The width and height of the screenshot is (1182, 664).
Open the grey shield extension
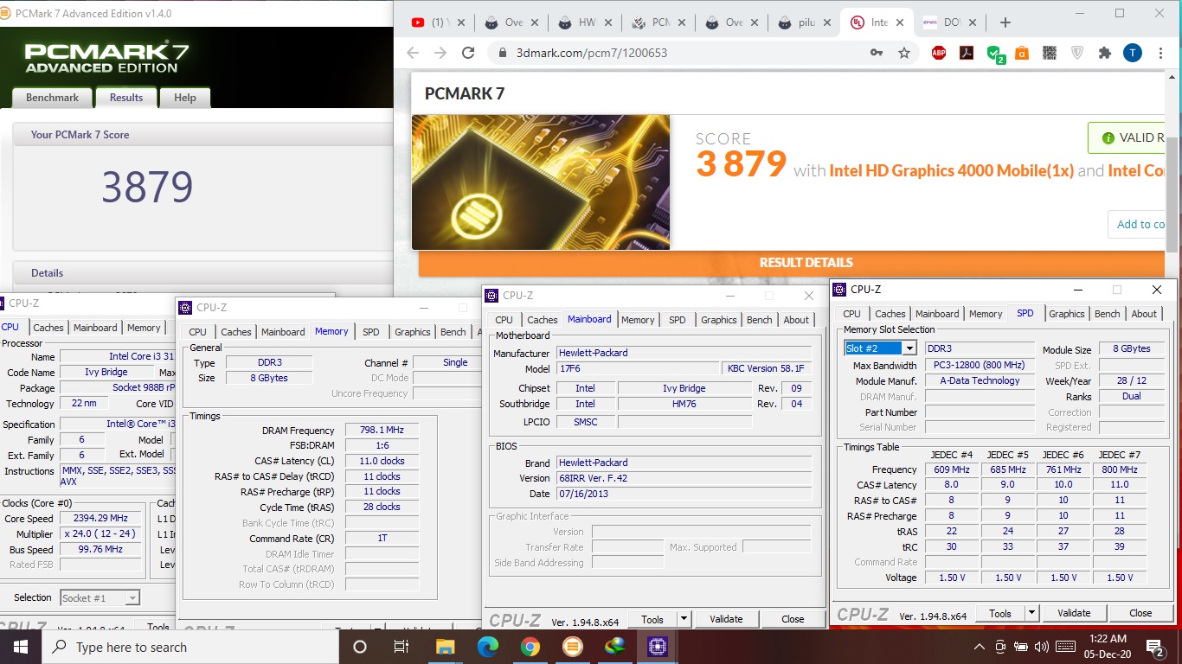point(1077,53)
